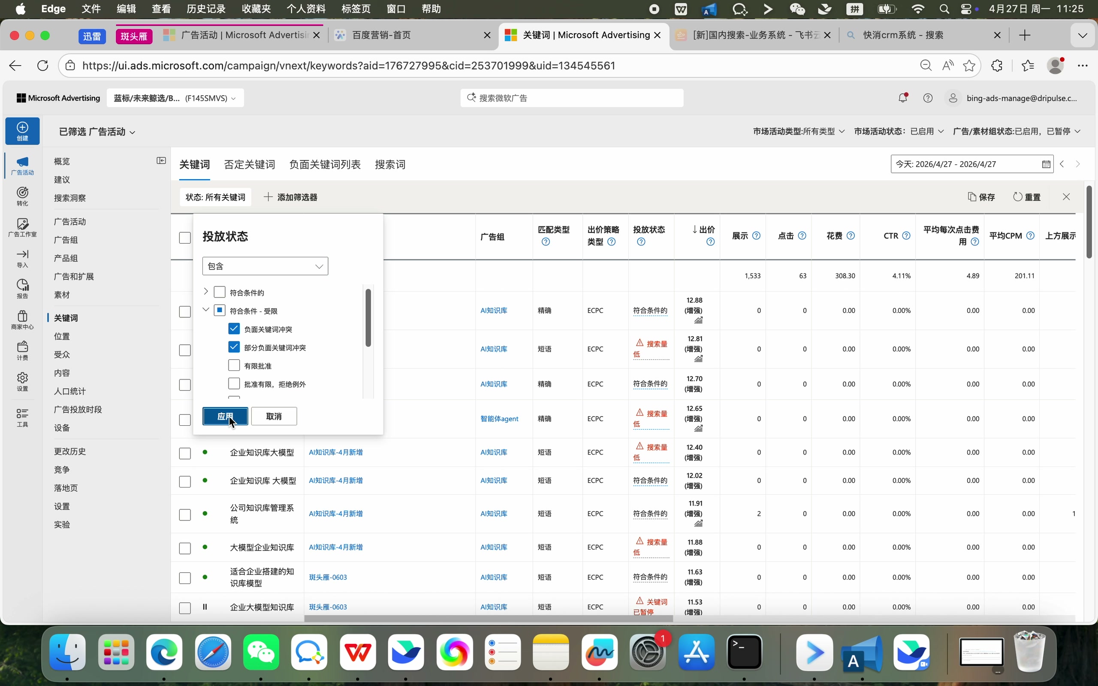Open 广告/素材组状态 dropdown
Viewport: 1098px width, 686px height.
(x=1017, y=131)
